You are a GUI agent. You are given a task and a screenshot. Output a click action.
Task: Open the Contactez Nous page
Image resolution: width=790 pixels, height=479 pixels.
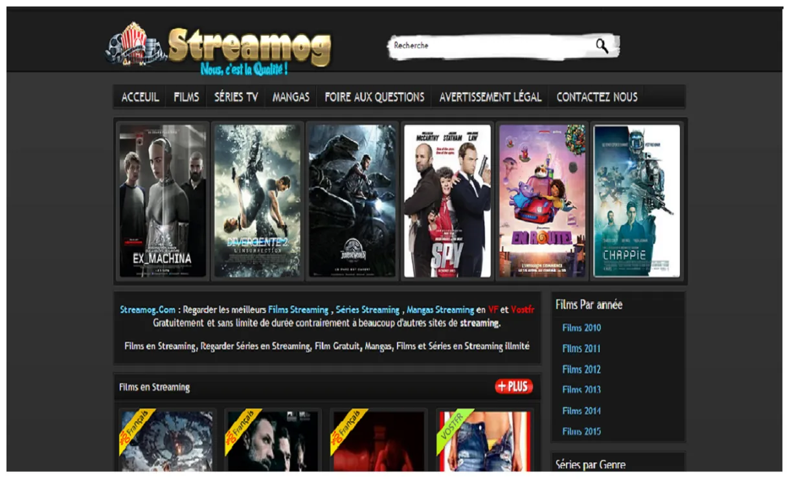pos(597,97)
